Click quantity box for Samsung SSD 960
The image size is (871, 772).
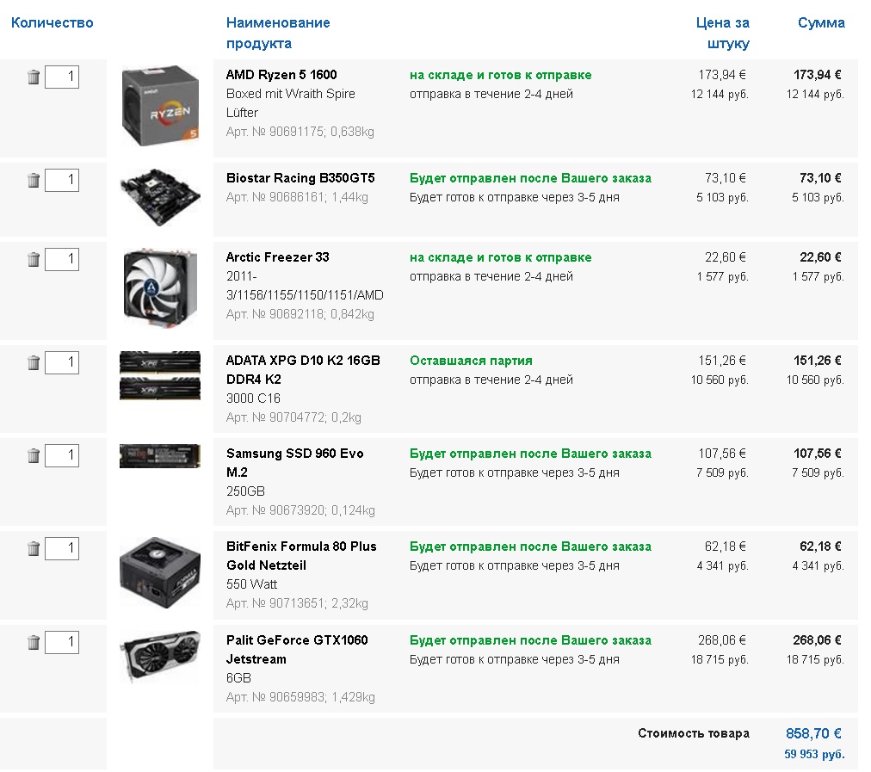coord(62,455)
